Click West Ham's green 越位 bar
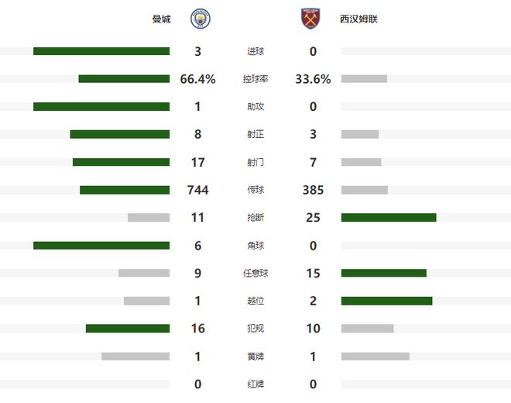The image size is (511, 403). coord(386,301)
